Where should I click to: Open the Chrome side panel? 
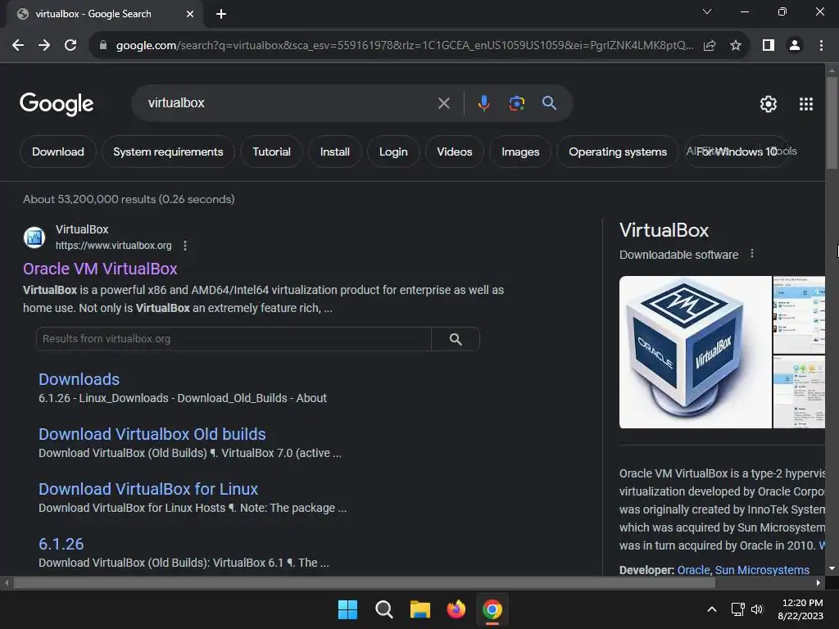tap(769, 46)
